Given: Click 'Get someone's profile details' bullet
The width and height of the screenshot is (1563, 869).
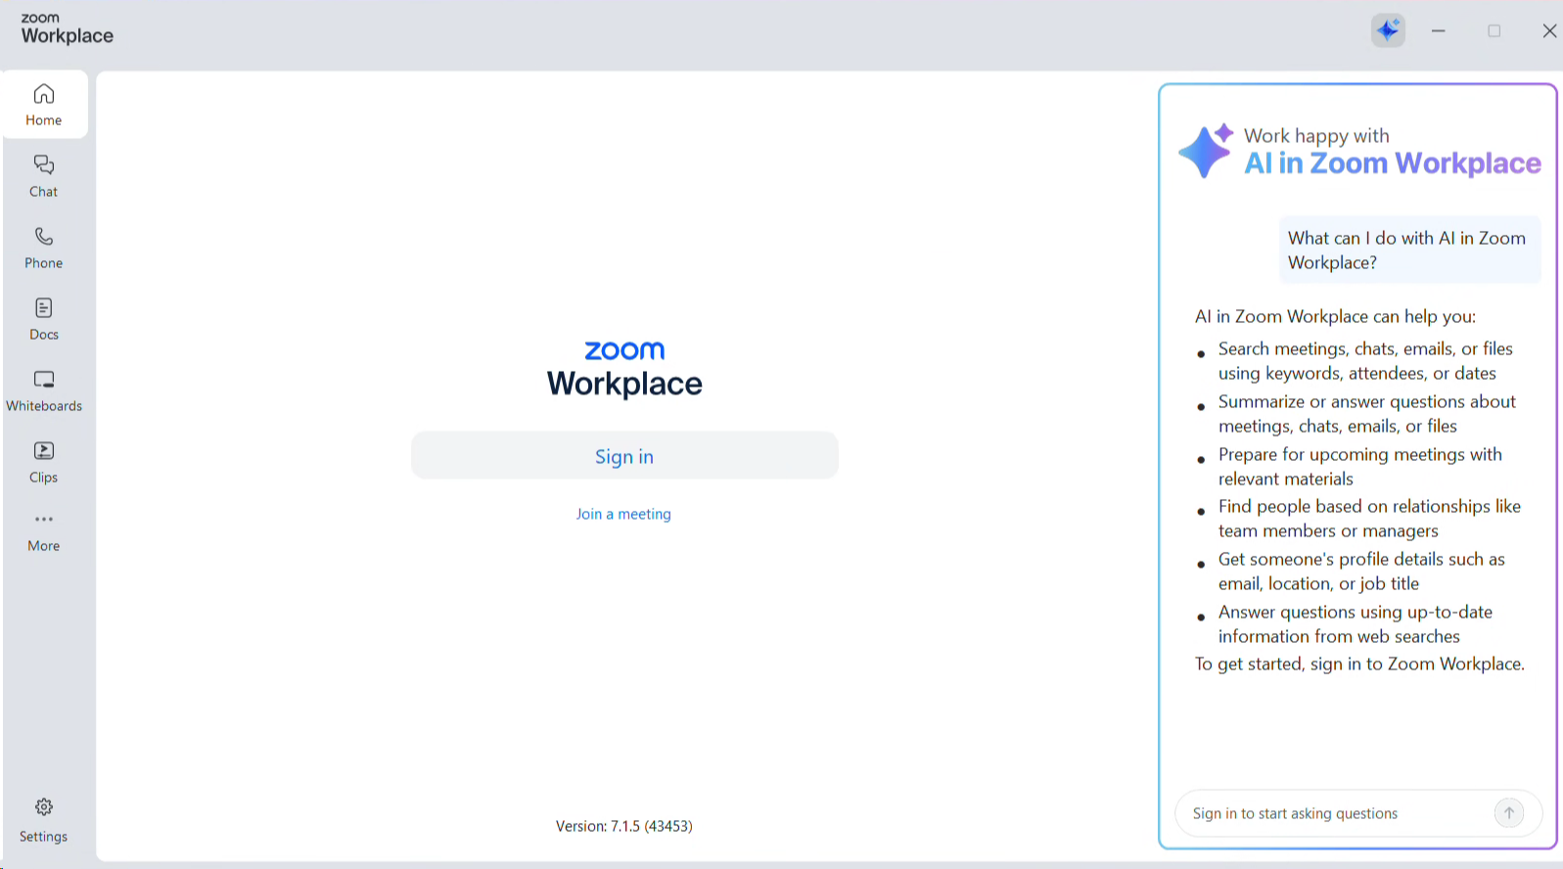Looking at the screenshot, I should click(x=1361, y=572).
